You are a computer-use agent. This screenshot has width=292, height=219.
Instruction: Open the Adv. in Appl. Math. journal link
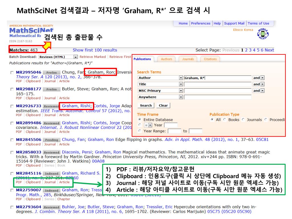(x=184, y=139)
